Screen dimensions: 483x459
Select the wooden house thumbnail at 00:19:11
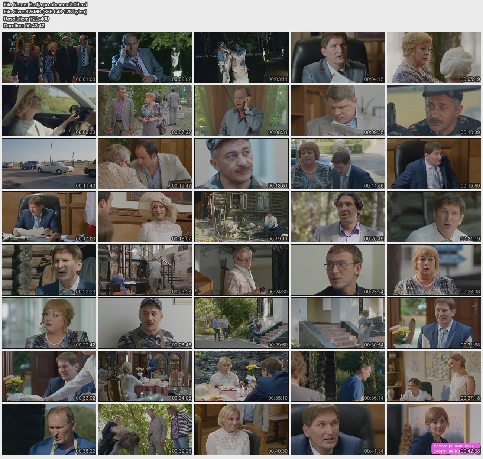pyautogui.click(x=241, y=217)
